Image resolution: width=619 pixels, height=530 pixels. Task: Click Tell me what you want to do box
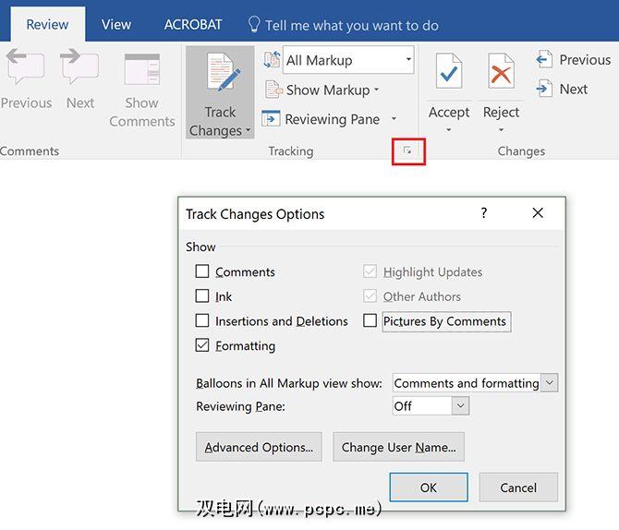352,25
